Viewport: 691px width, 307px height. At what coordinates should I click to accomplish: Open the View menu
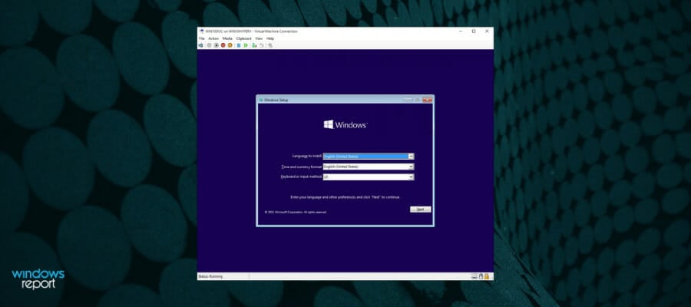[260, 39]
